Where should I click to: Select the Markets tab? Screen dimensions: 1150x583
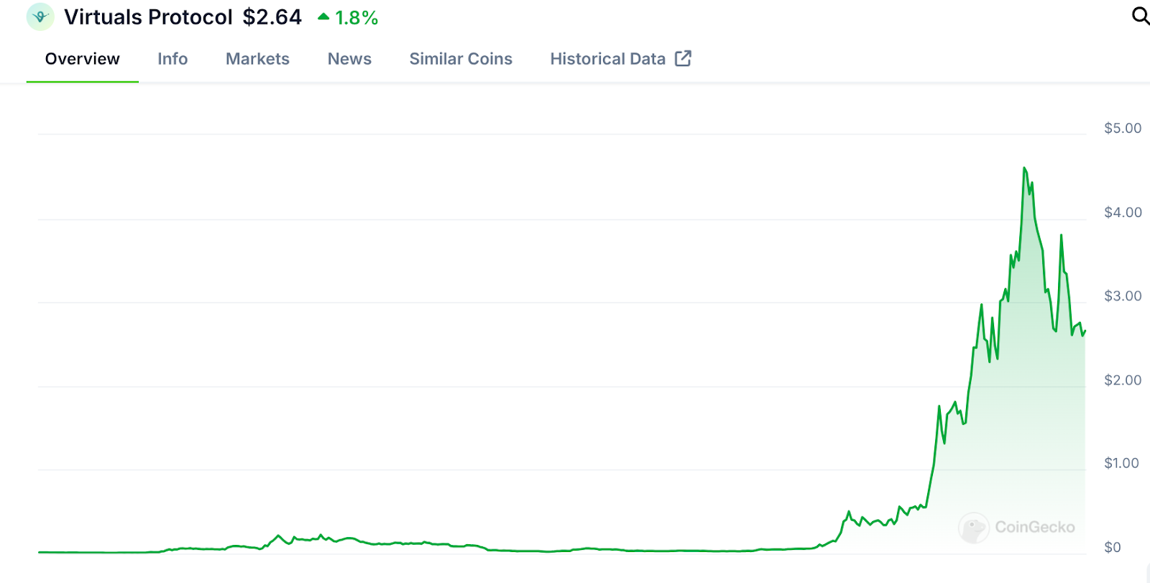pyautogui.click(x=257, y=59)
